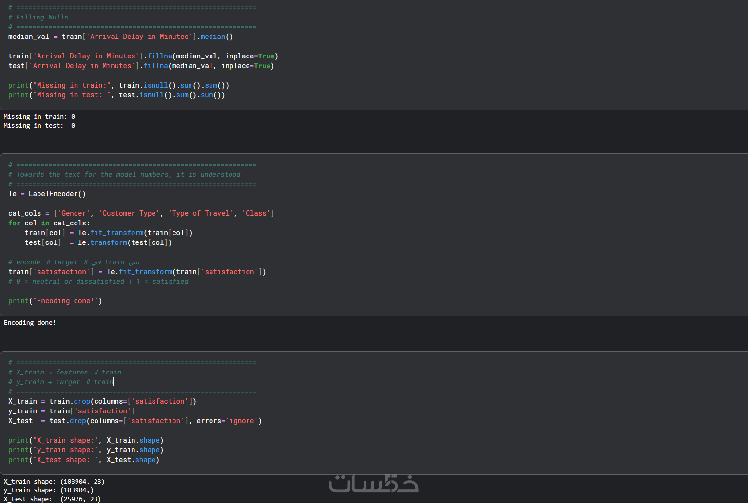This screenshot has height=503, width=748.
Task: Place cursor on train fillna line
Action: [143, 56]
